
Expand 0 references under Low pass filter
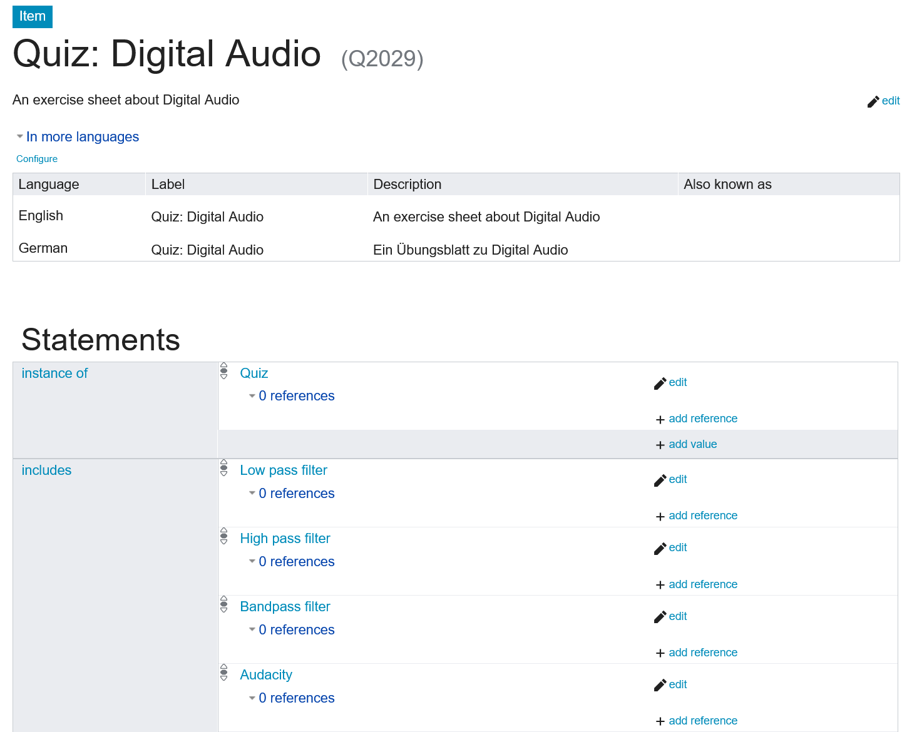point(296,494)
